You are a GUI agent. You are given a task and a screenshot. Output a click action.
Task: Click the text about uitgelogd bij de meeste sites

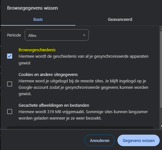click(83, 88)
